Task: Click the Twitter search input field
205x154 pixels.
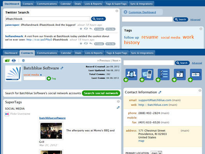Action: (48, 19)
